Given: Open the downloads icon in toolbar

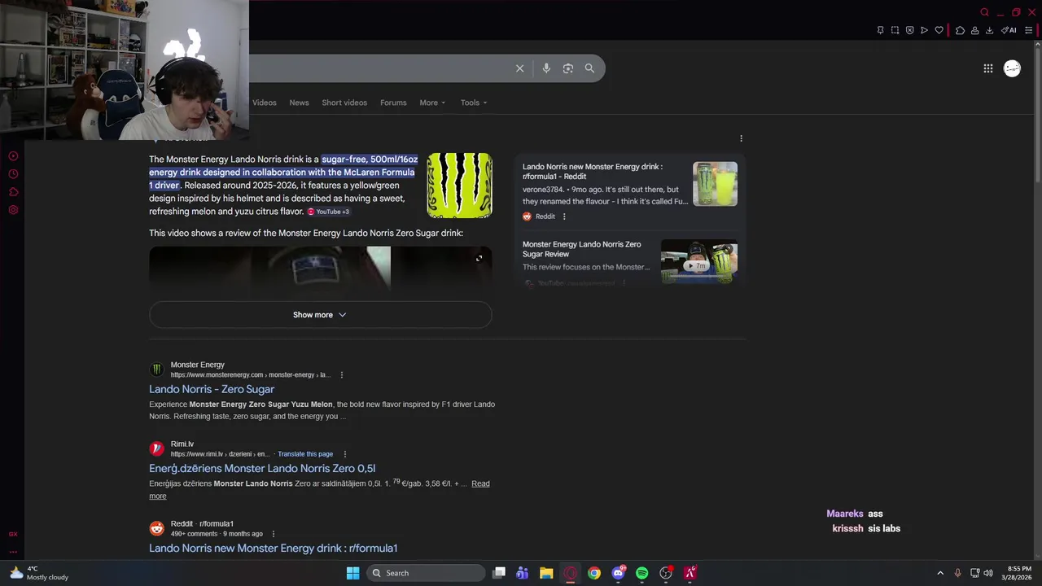Looking at the screenshot, I should [989, 30].
